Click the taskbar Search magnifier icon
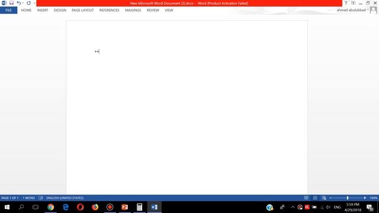The image size is (379, 213). (x=21, y=207)
